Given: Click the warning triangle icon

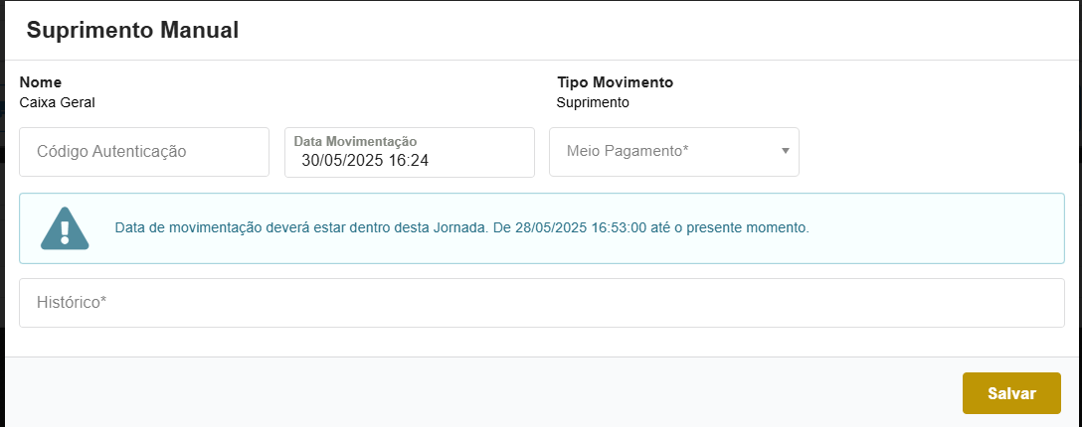Looking at the screenshot, I should [x=65, y=228].
